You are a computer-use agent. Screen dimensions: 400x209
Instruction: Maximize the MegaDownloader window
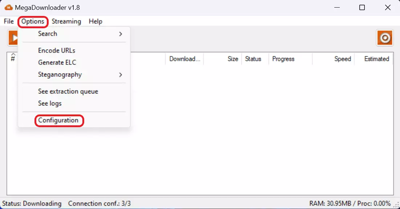coord(362,8)
